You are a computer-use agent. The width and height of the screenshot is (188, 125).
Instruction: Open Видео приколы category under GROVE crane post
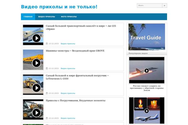[x=68, y=68]
